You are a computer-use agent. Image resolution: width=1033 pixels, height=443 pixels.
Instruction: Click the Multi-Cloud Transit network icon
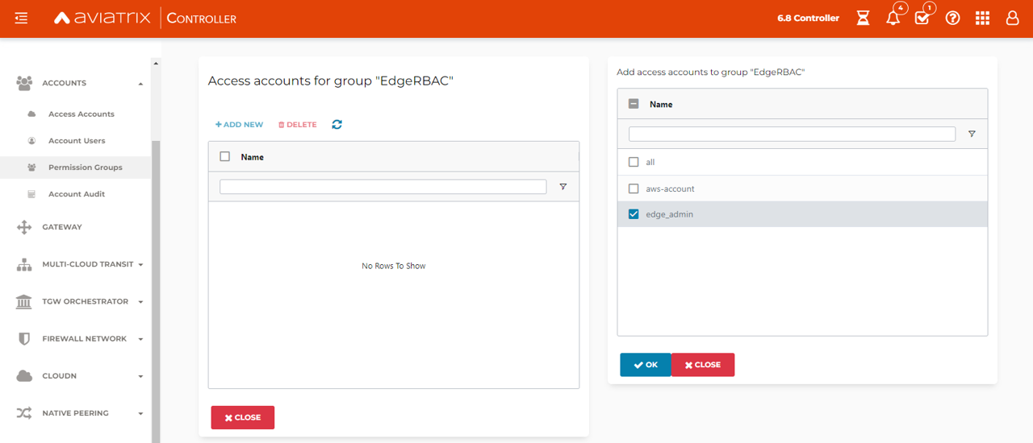coord(24,264)
